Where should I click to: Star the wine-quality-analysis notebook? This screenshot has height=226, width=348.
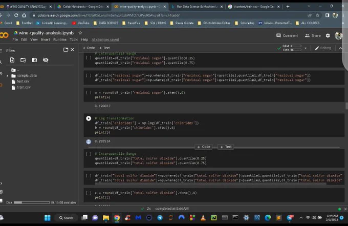click(x=80, y=33)
